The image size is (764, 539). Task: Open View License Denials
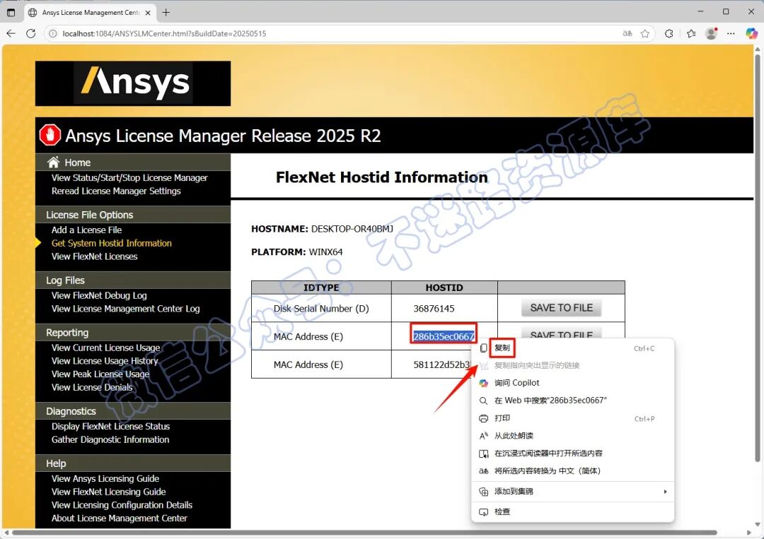click(92, 386)
